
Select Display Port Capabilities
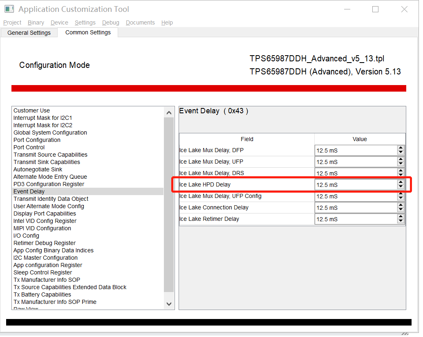click(45, 213)
